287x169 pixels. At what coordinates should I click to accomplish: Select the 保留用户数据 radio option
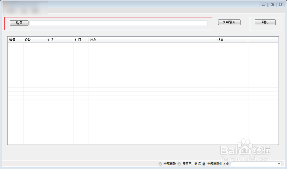tap(179, 164)
